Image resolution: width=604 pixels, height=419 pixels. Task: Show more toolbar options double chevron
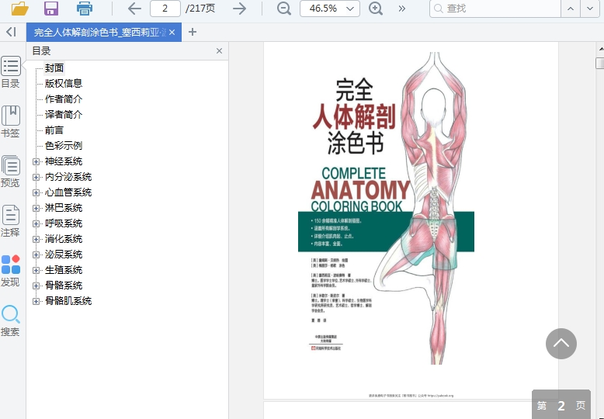point(402,9)
